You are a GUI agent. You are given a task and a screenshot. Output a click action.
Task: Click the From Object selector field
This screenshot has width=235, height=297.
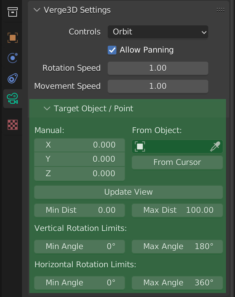pos(177,147)
